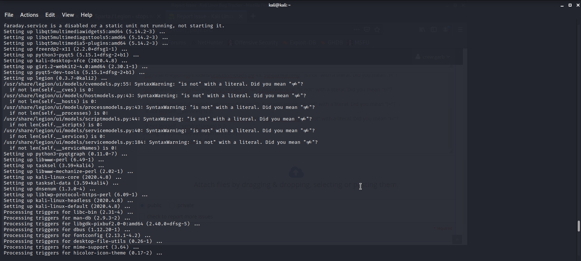Click the faded Firefox account icon

(446, 29)
